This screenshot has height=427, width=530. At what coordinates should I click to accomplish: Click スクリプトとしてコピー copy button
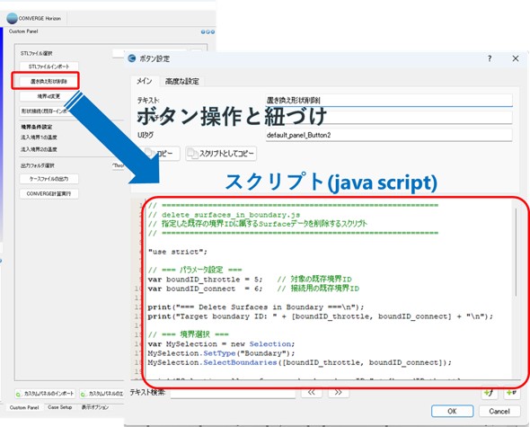[x=221, y=154]
